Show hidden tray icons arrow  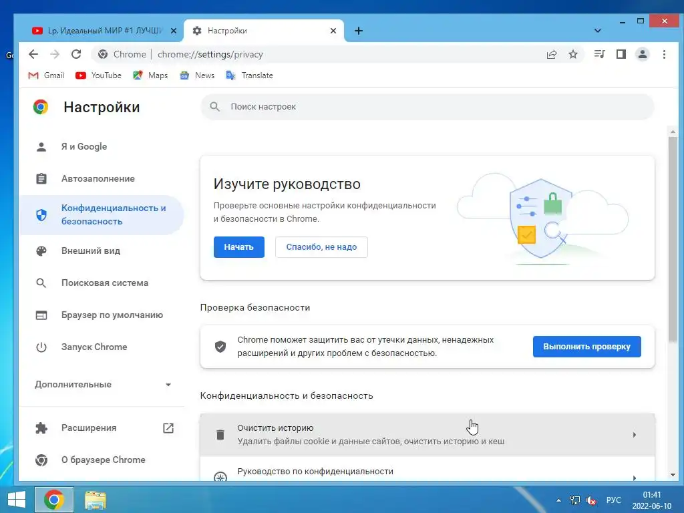click(559, 500)
